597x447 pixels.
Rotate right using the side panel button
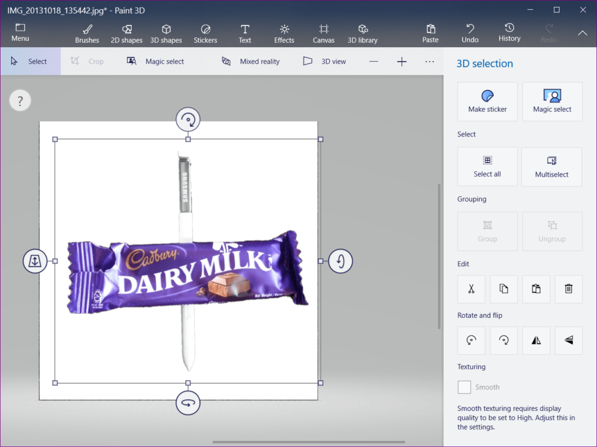click(x=504, y=340)
